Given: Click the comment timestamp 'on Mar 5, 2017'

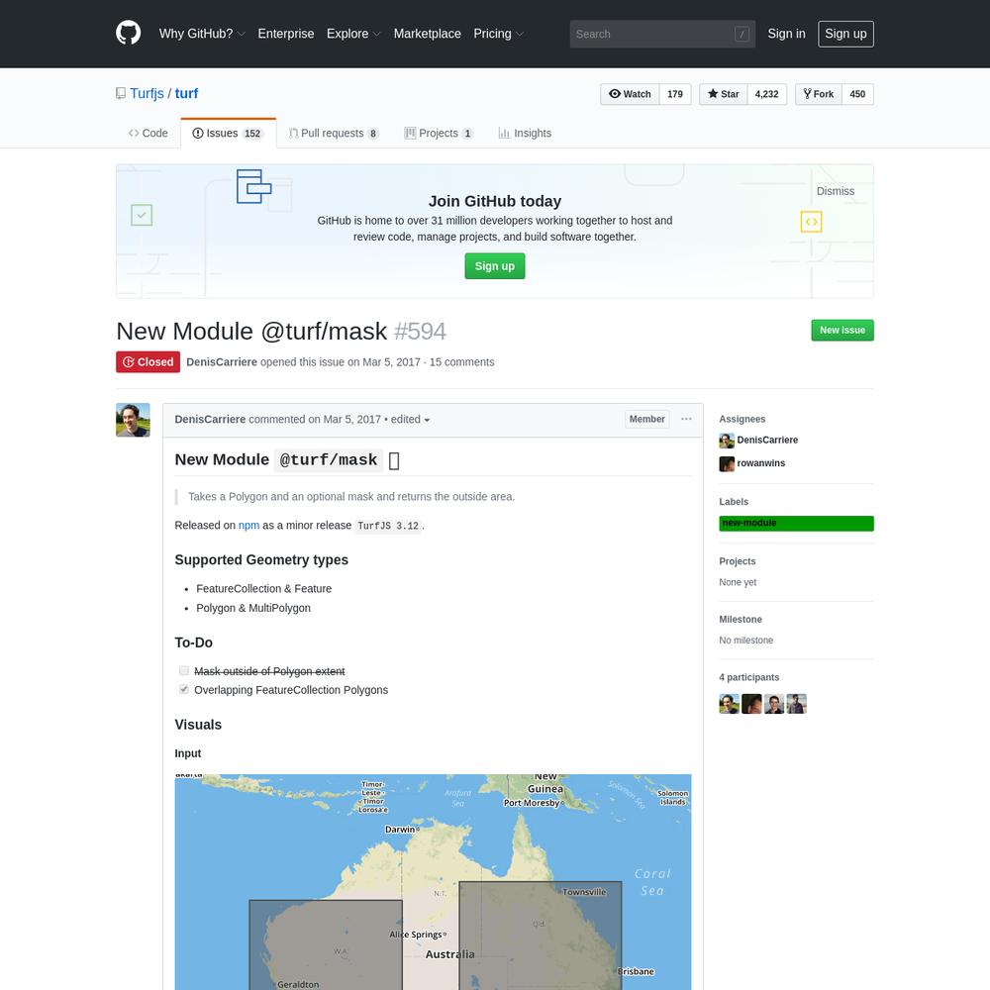Looking at the screenshot, I should [345, 419].
